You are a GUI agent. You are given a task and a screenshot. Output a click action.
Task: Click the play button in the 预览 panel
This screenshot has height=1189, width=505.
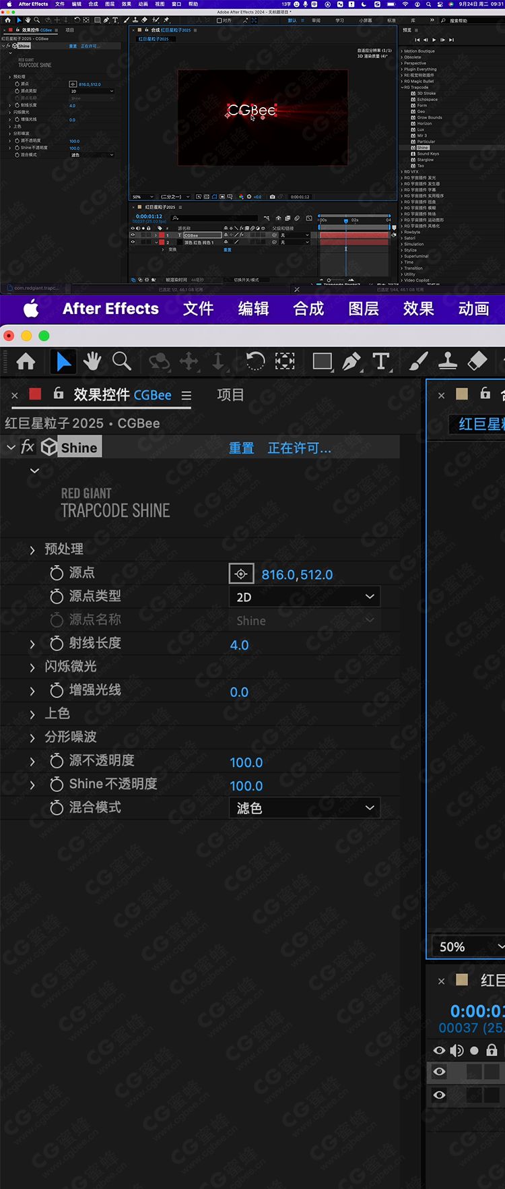pyautogui.click(x=434, y=40)
